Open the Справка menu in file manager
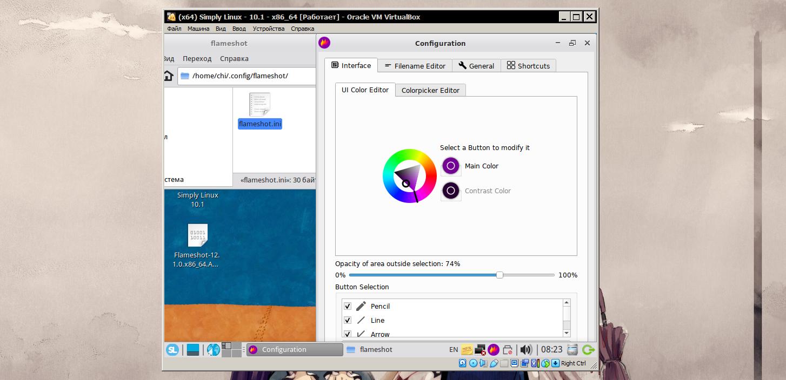The image size is (786, 380). tap(234, 58)
